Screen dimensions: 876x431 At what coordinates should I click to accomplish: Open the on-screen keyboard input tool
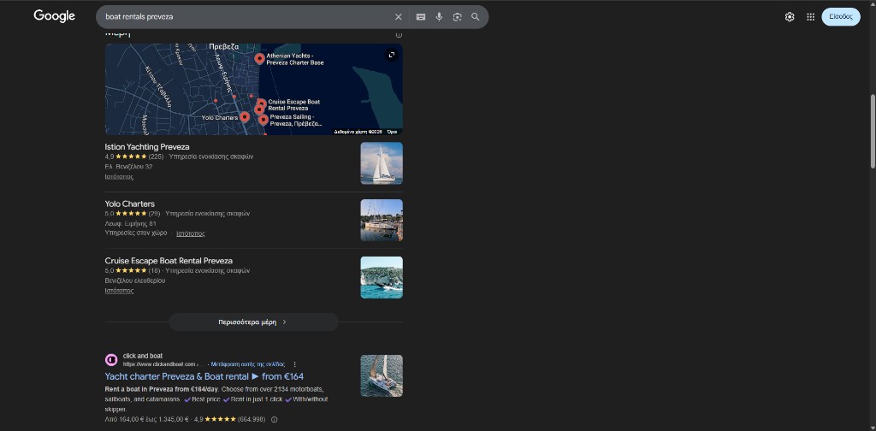coord(421,17)
